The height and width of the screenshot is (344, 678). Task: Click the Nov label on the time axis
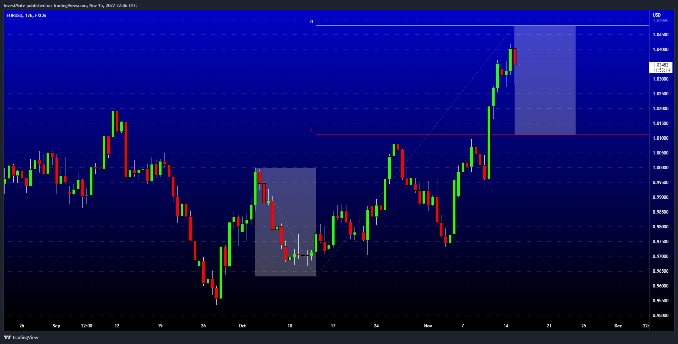[x=428, y=326]
